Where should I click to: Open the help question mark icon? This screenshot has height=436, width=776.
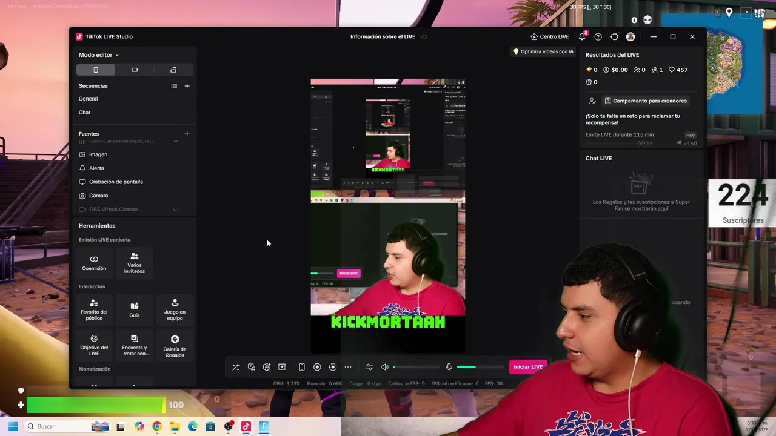(598, 37)
